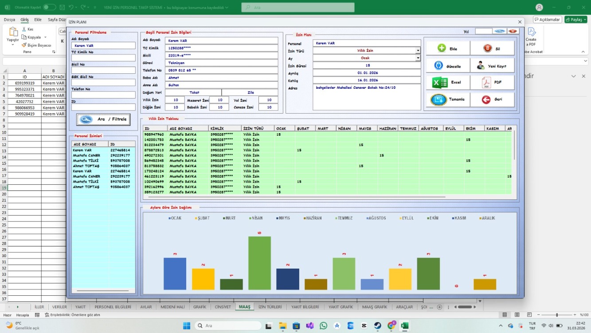The height and width of the screenshot is (333, 591).
Task: Click the red Geri back arrow
Action: click(x=486, y=99)
